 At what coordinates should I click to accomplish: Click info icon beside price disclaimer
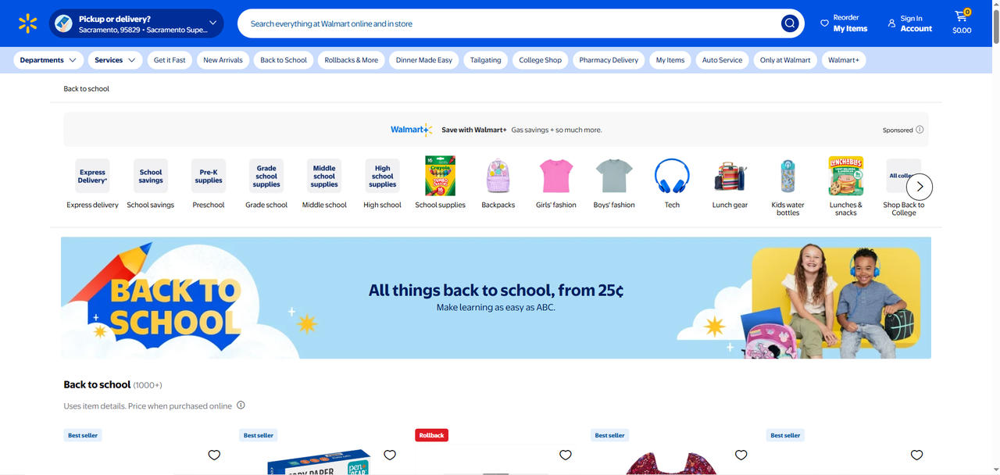(x=241, y=405)
